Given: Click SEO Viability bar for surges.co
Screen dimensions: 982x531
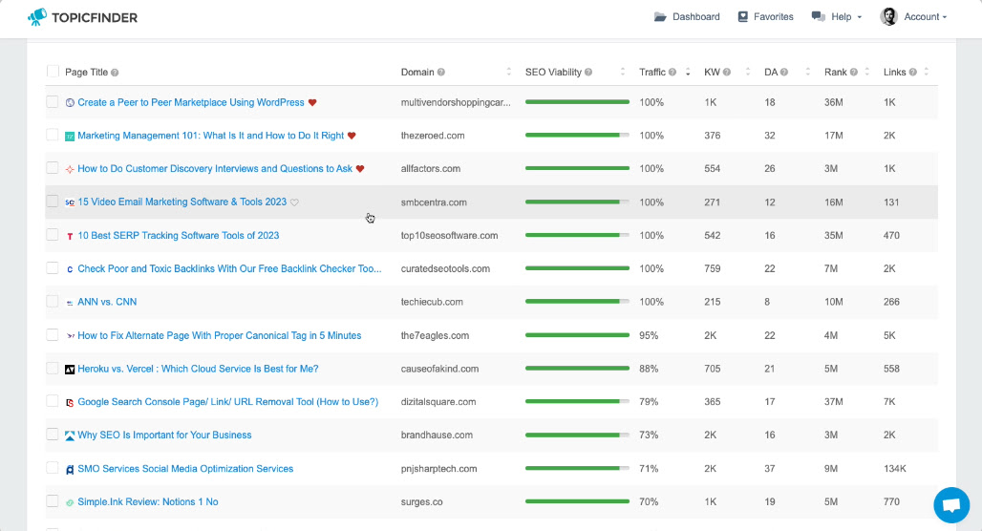Looking at the screenshot, I should [x=577, y=501].
